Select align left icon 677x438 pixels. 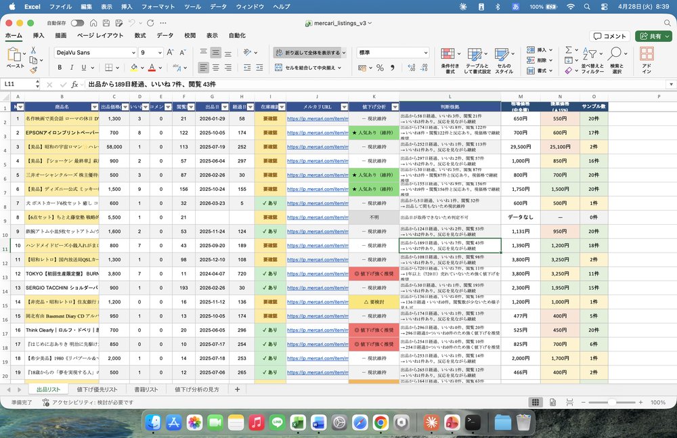coord(203,68)
